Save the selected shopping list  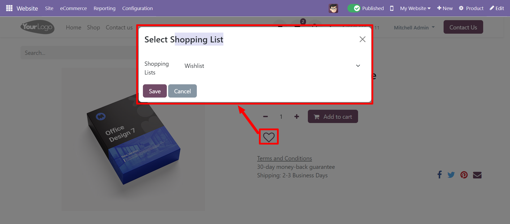pos(155,91)
